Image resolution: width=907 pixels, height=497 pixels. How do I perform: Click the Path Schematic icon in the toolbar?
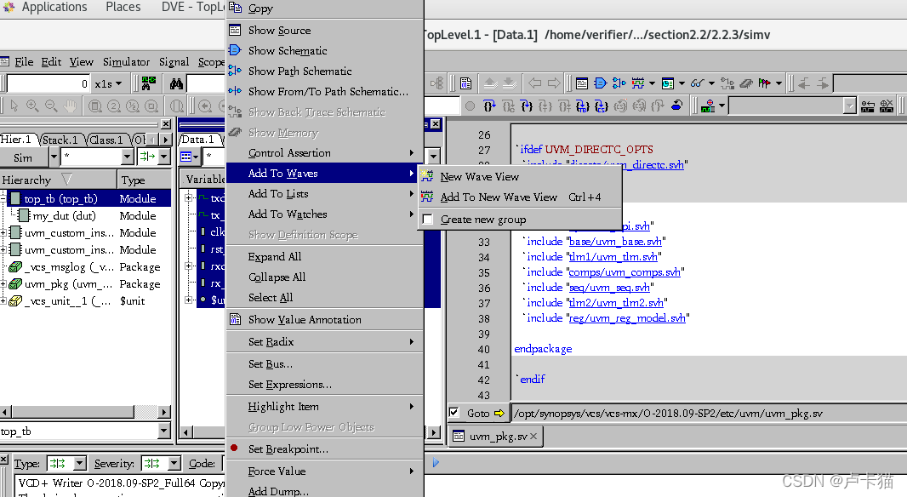619,83
